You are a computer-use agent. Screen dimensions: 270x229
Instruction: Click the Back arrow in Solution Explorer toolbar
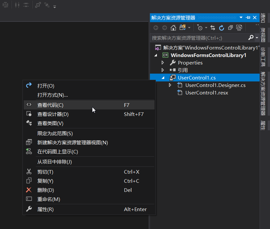point(156,28)
